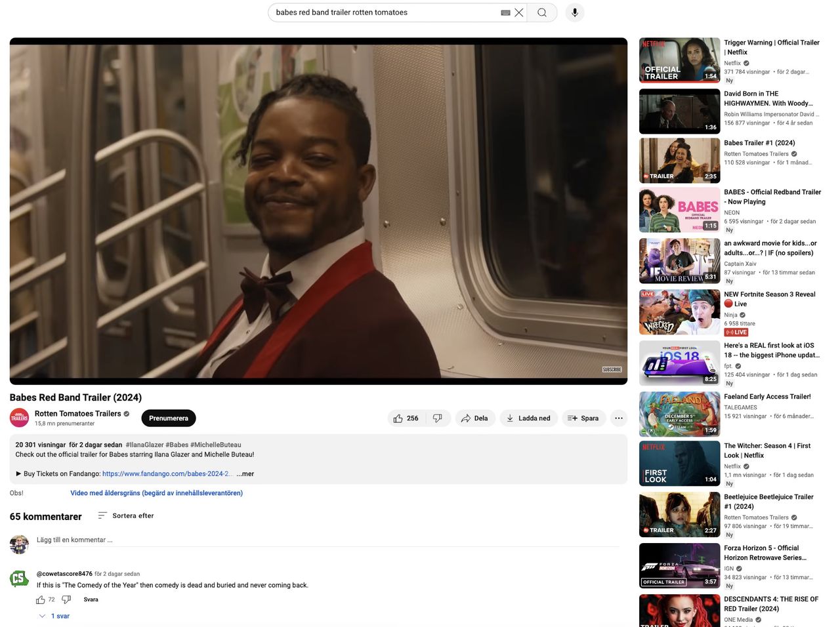Open Rotten Tomatoes Trailers channel avatar
This screenshot has height=627, width=840.
[x=19, y=418]
